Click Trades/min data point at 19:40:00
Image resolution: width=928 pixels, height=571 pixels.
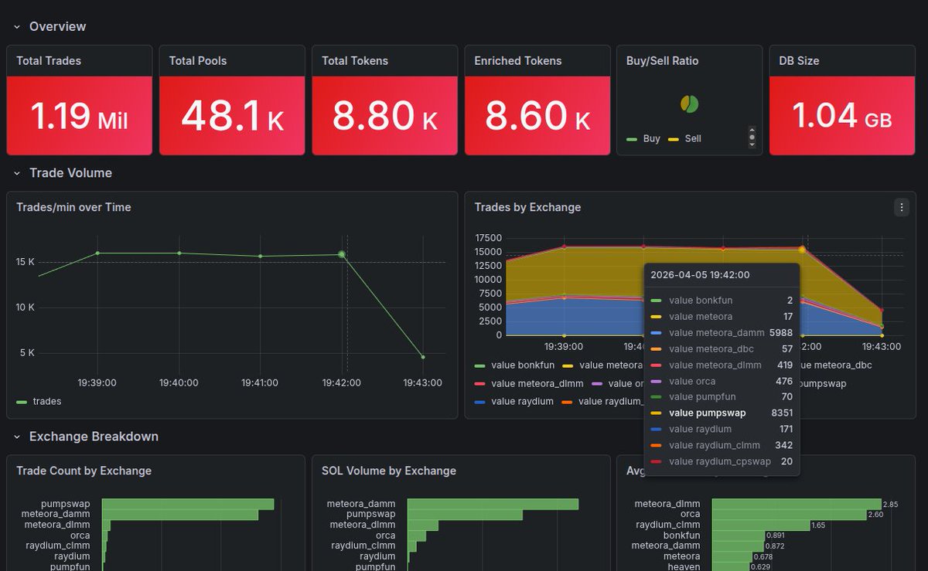point(179,253)
